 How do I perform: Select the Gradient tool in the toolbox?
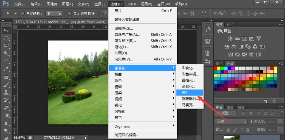click(6, 115)
